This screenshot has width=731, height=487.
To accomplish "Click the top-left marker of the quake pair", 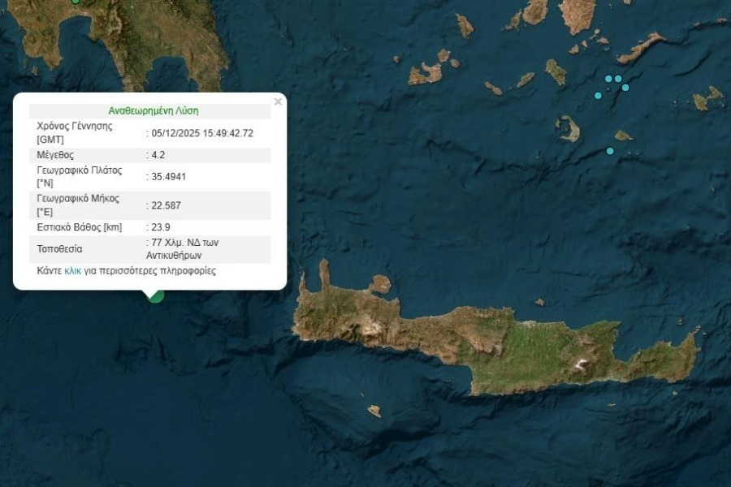I will [x=608, y=78].
